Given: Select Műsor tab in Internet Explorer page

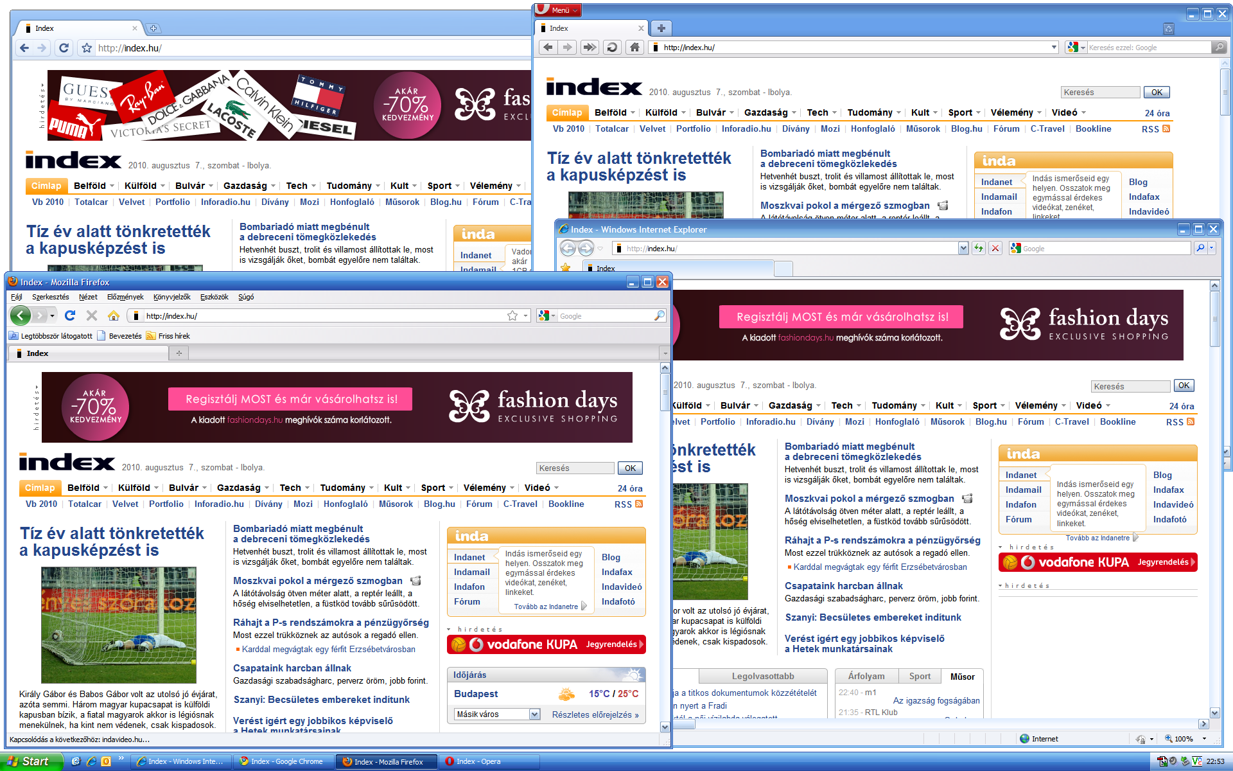Looking at the screenshot, I should (x=962, y=676).
